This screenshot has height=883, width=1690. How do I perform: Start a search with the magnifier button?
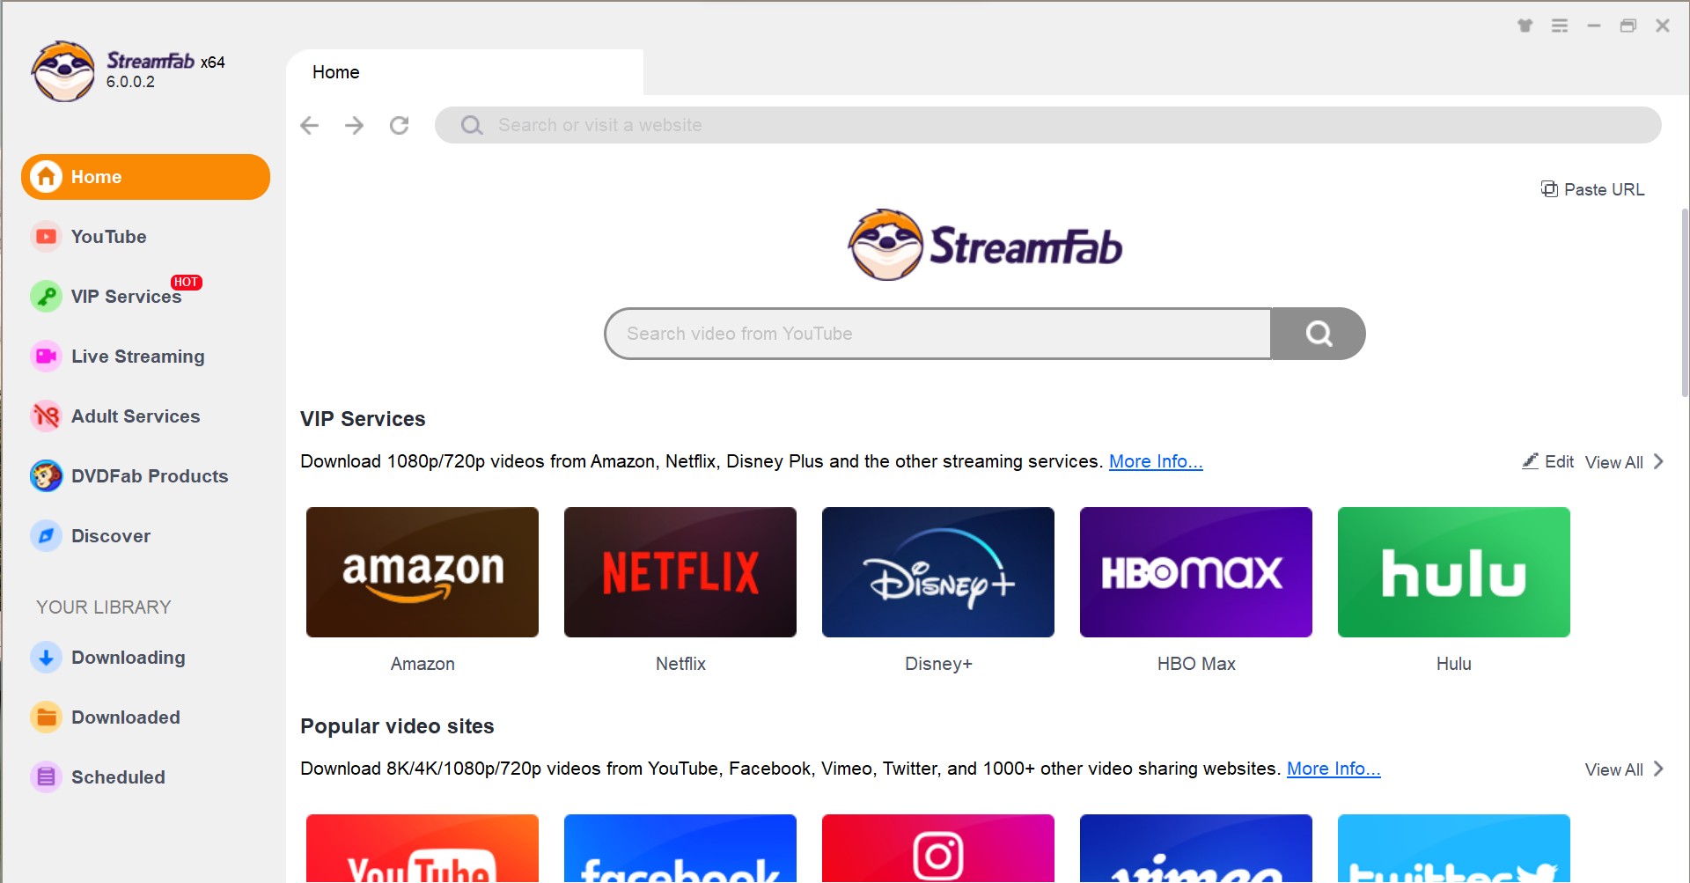[1318, 333]
